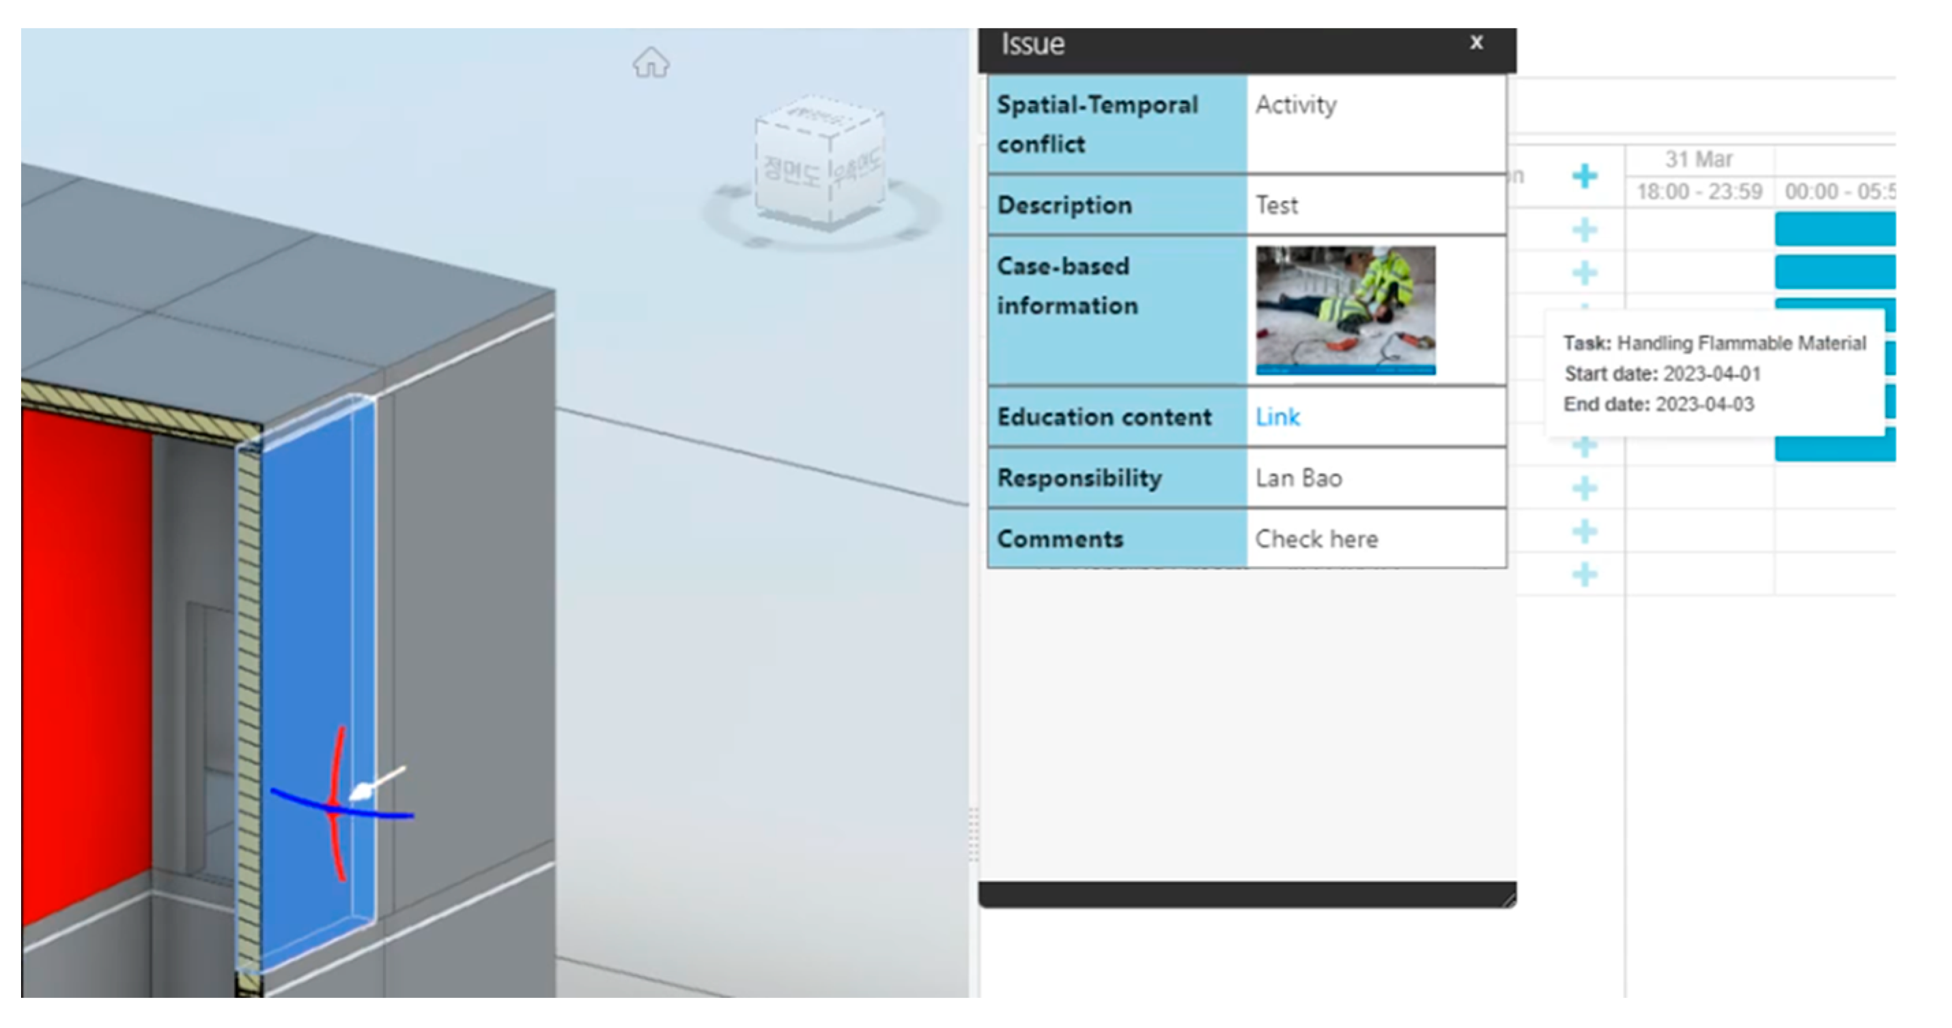
Task: Open the Education content Link
Action: (1277, 416)
